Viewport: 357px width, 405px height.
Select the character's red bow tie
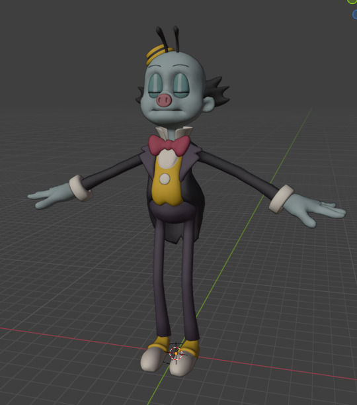point(169,145)
